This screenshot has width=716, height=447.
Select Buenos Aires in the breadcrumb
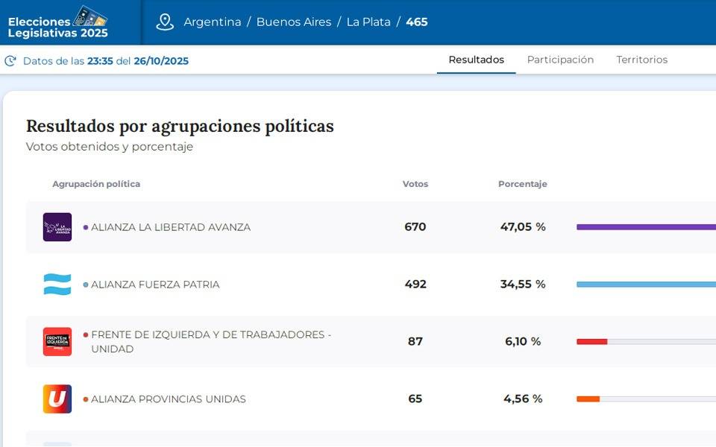[x=294, y=22]
